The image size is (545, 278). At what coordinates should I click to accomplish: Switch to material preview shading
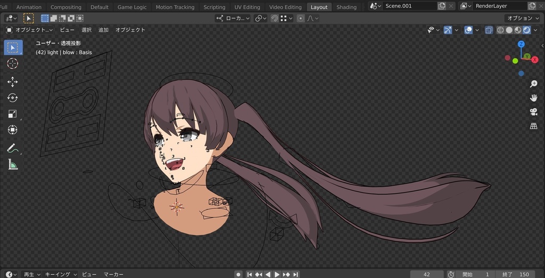[x=518, y=30]
